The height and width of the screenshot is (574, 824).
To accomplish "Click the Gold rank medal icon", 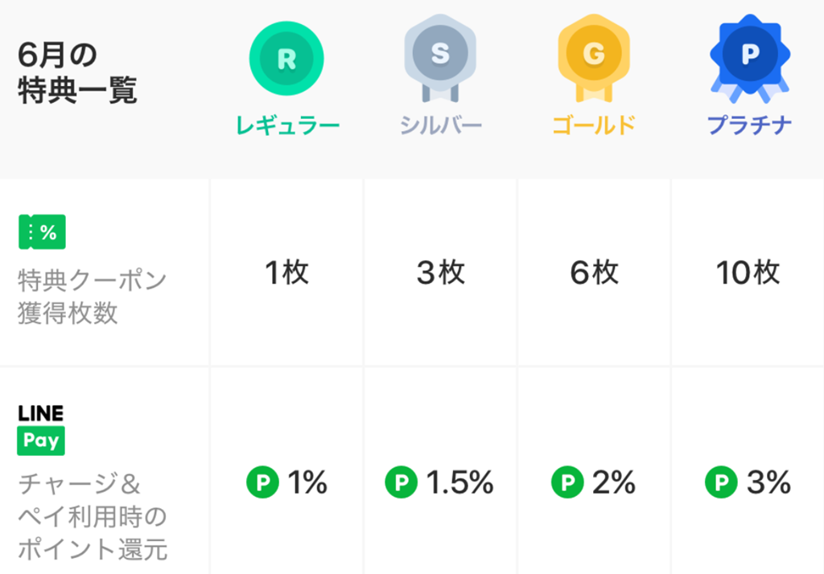I will click(594, 58).
